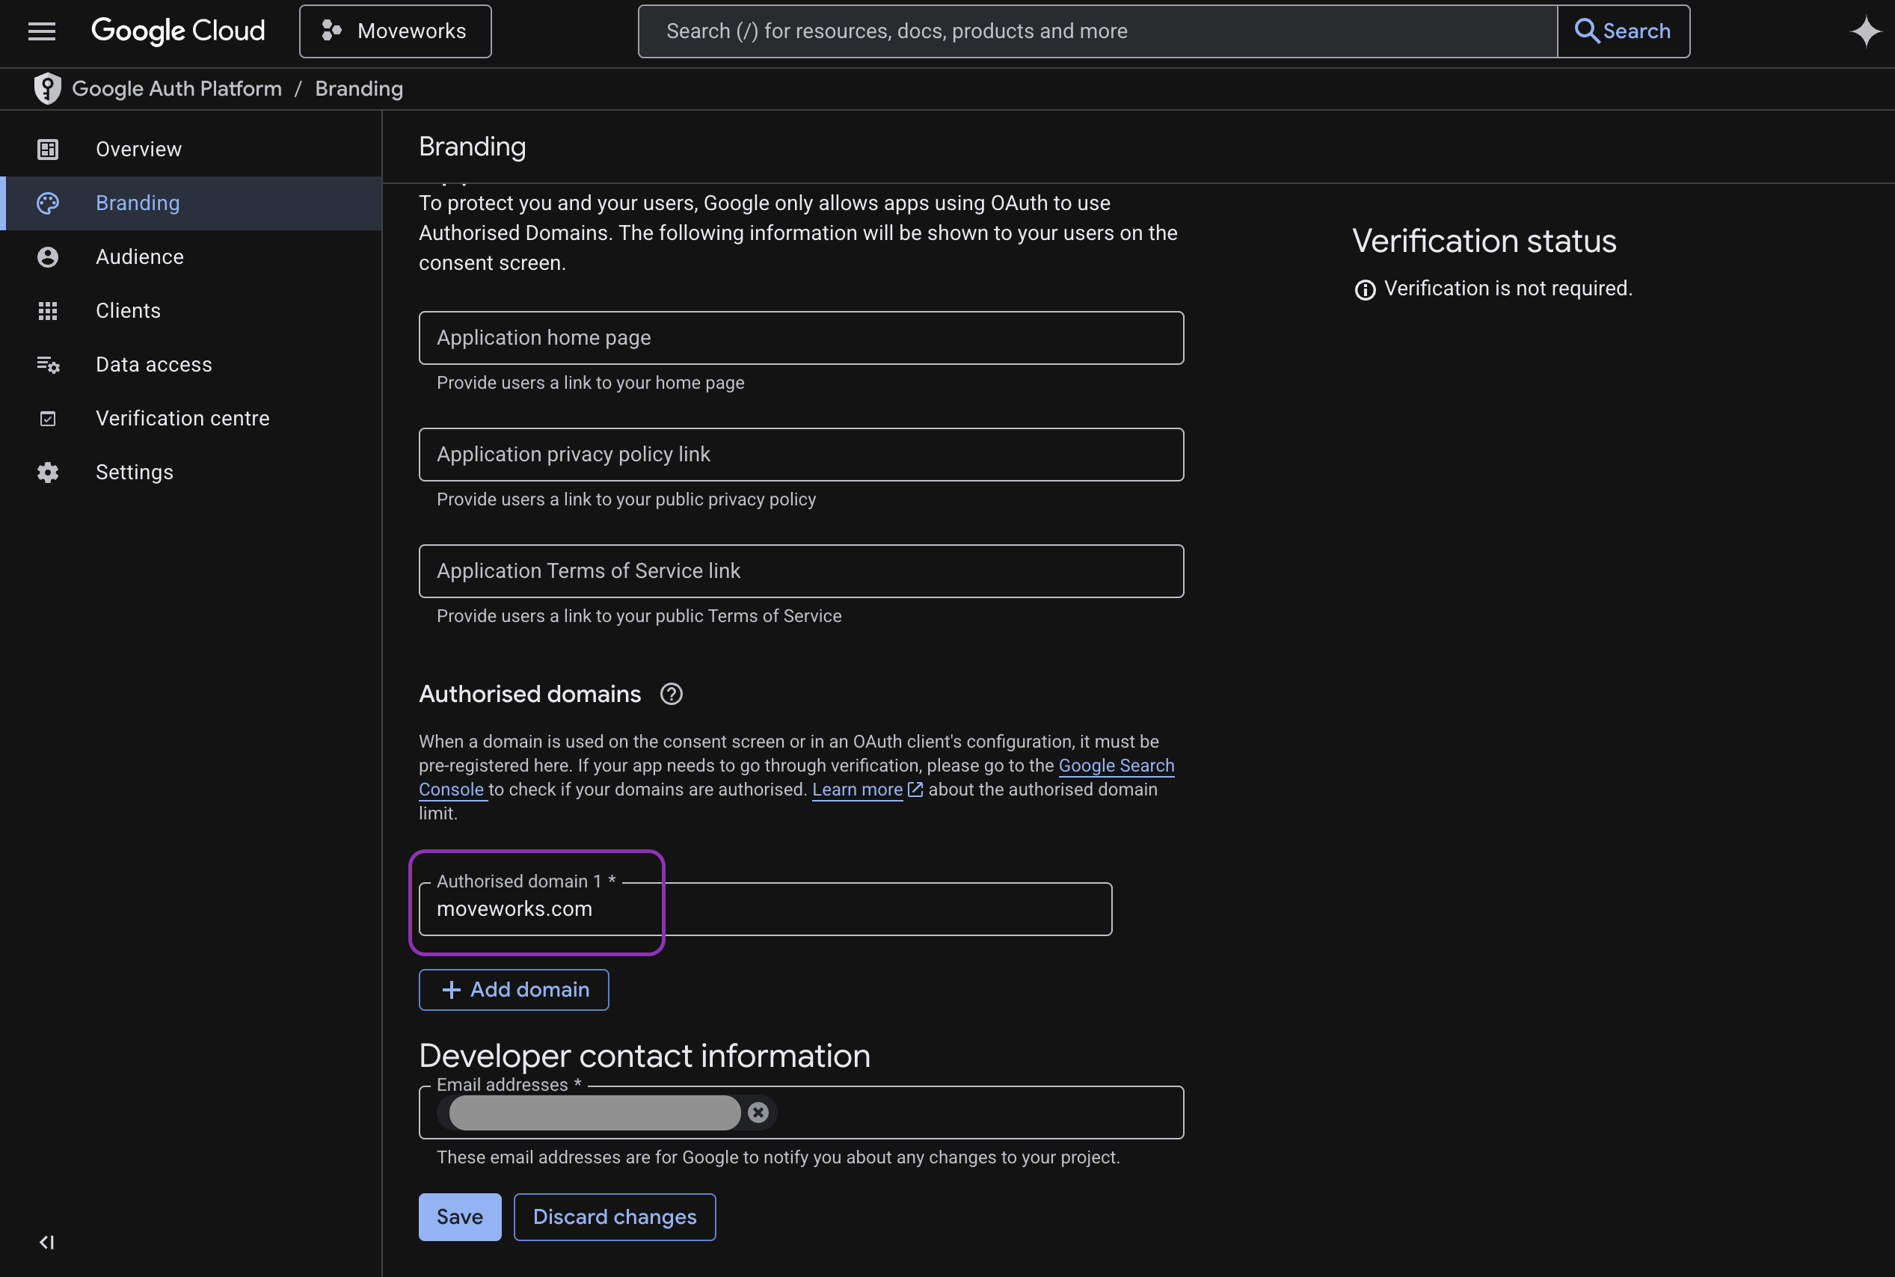The height and width of the screenshot is (1277, 1895).
Task: Remove the email address chip
Action: 758,1113
